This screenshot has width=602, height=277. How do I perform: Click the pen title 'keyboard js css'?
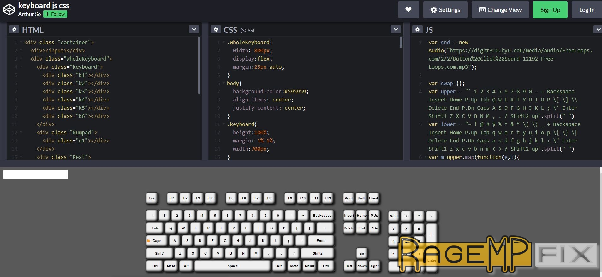click(x=44, y=5)
